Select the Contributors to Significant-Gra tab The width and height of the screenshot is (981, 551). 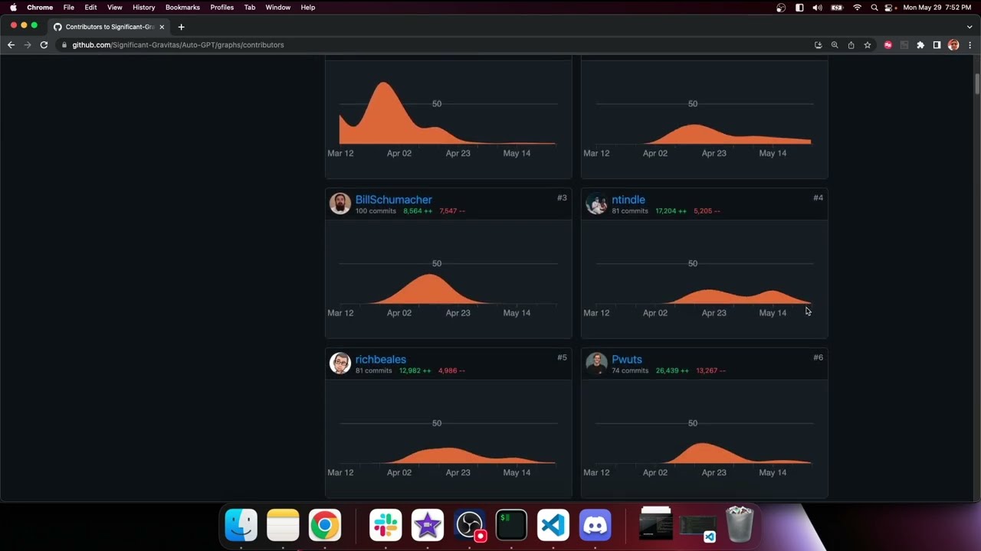[109, 27]
